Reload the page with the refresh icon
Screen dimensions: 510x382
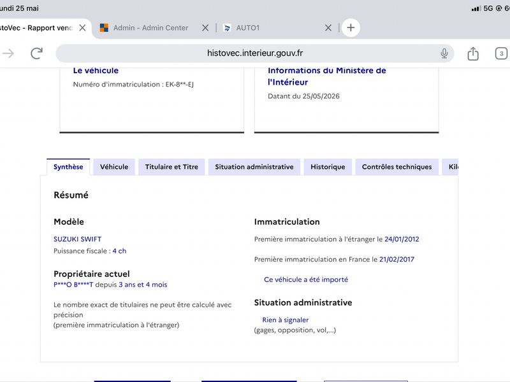(x=37, y=53)
